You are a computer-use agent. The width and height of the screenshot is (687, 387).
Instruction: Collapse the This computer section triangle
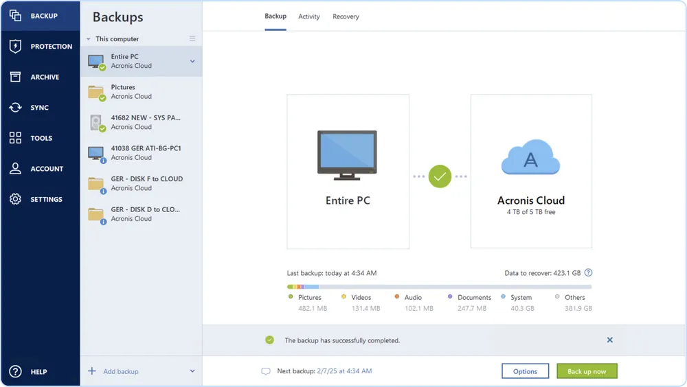tap(89, 39)
